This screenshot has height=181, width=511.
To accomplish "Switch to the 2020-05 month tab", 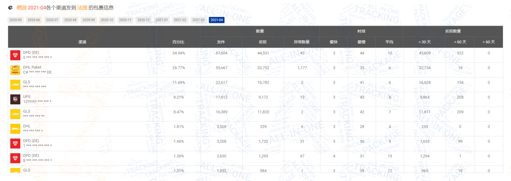I will (x=16, y=20).
